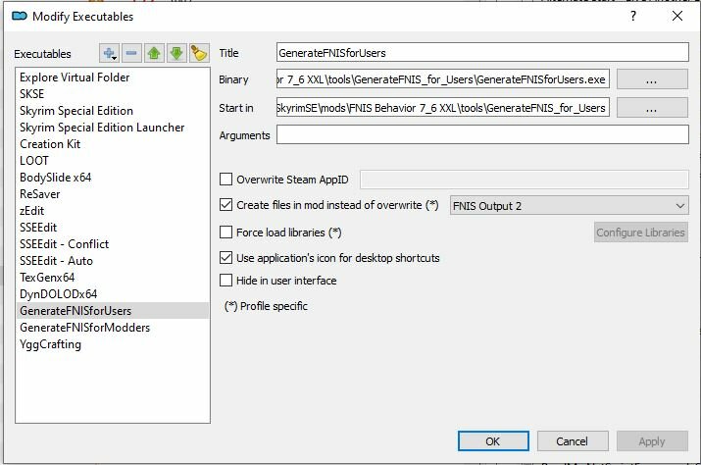This screenshot has width=701, height=465.
Task: Enable Force load libraries checkbox
Action: point(226,232)
